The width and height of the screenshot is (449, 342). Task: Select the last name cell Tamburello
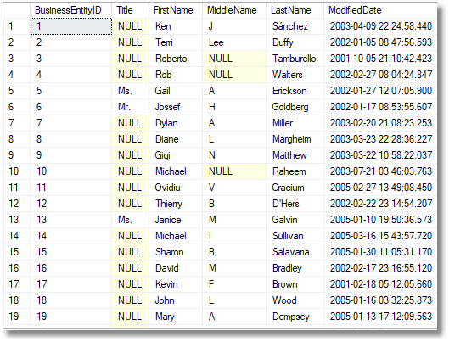tap(295, 59)
